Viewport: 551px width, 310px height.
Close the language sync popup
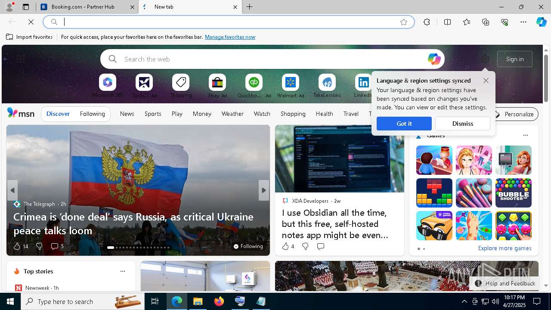[x=486, y=81]
